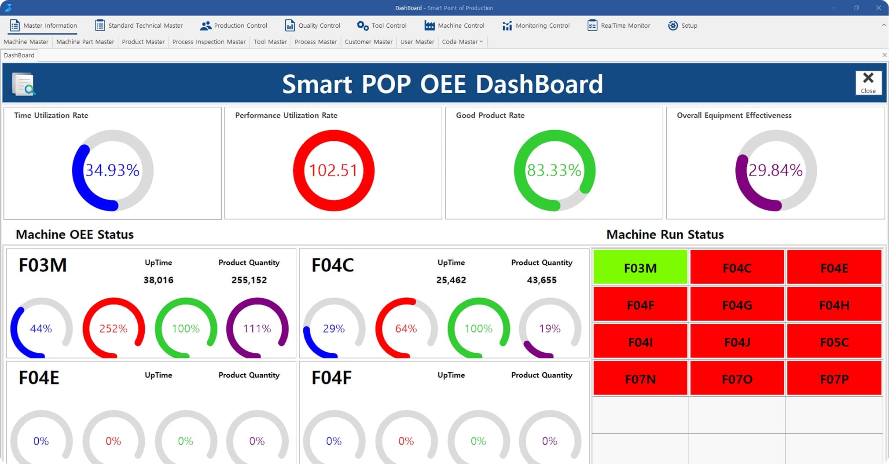Click the green F03M machine status cell

click(x=640, y=267)
